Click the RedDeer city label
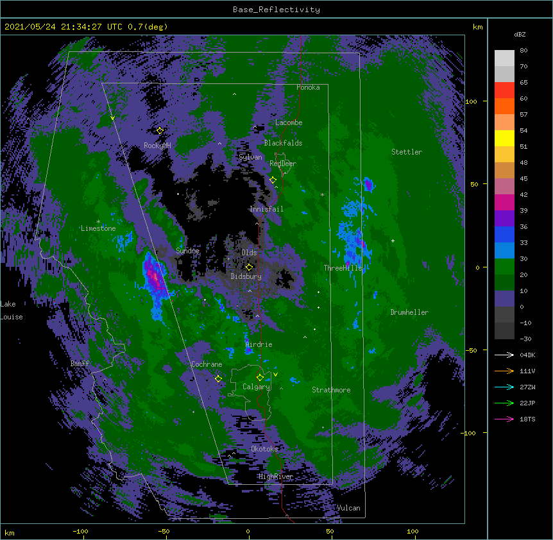The image size is (553, 540). [x=283, y=164]
